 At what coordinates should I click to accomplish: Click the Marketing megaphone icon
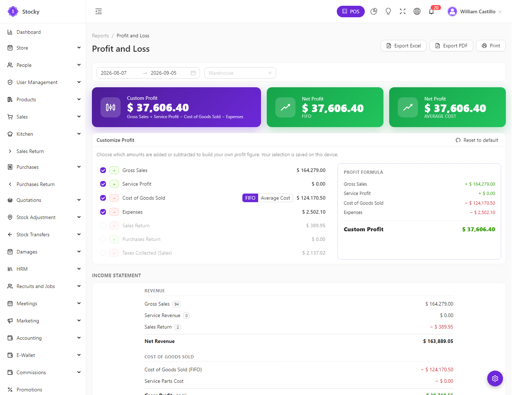click(10, 321)
